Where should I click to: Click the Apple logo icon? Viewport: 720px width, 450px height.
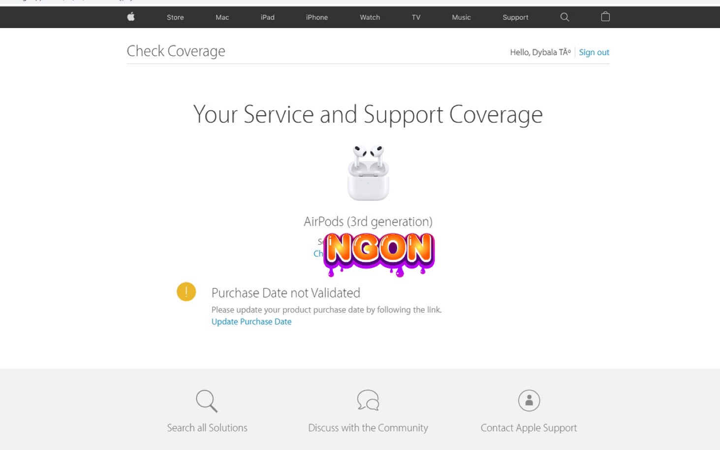pos(131,17)
